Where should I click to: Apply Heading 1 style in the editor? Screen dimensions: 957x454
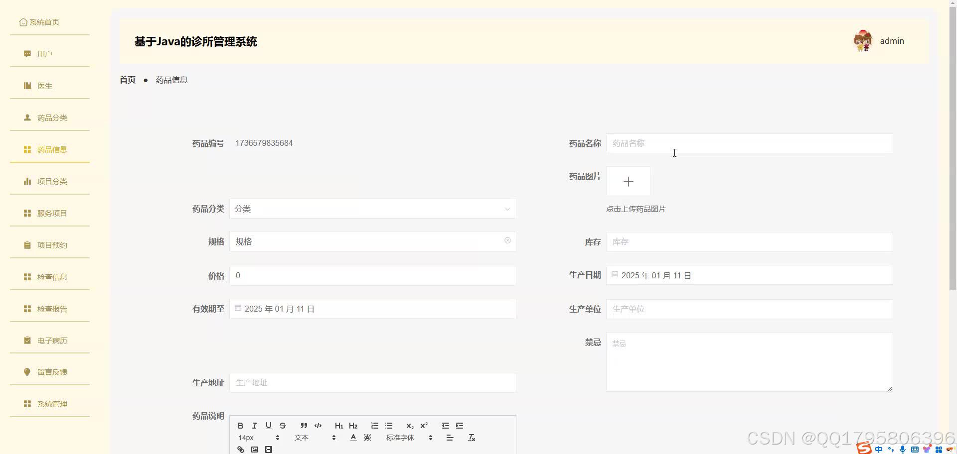pyautogui.click(x=339, y=426)
